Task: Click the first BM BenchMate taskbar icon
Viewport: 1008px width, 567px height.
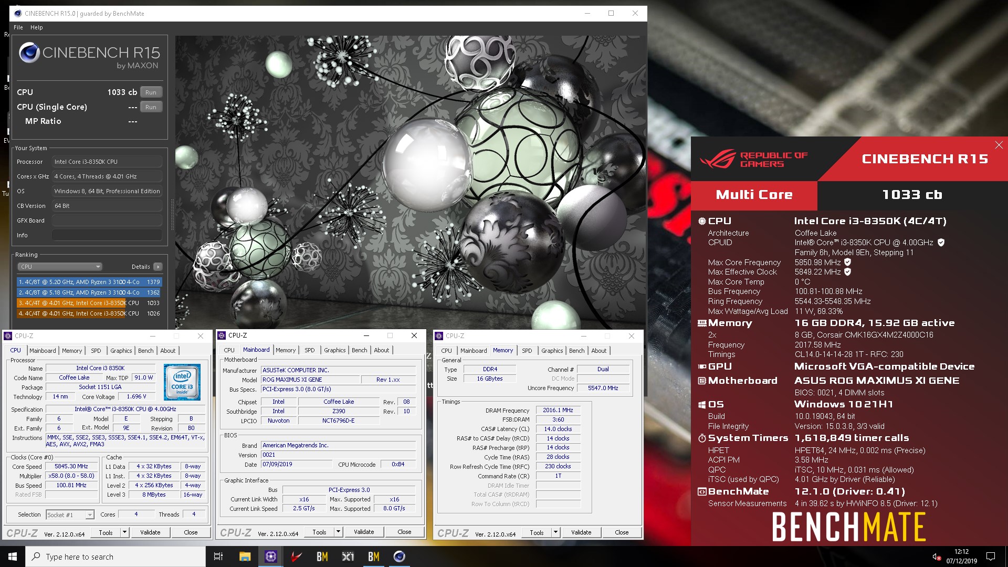Action: (322, 556)
